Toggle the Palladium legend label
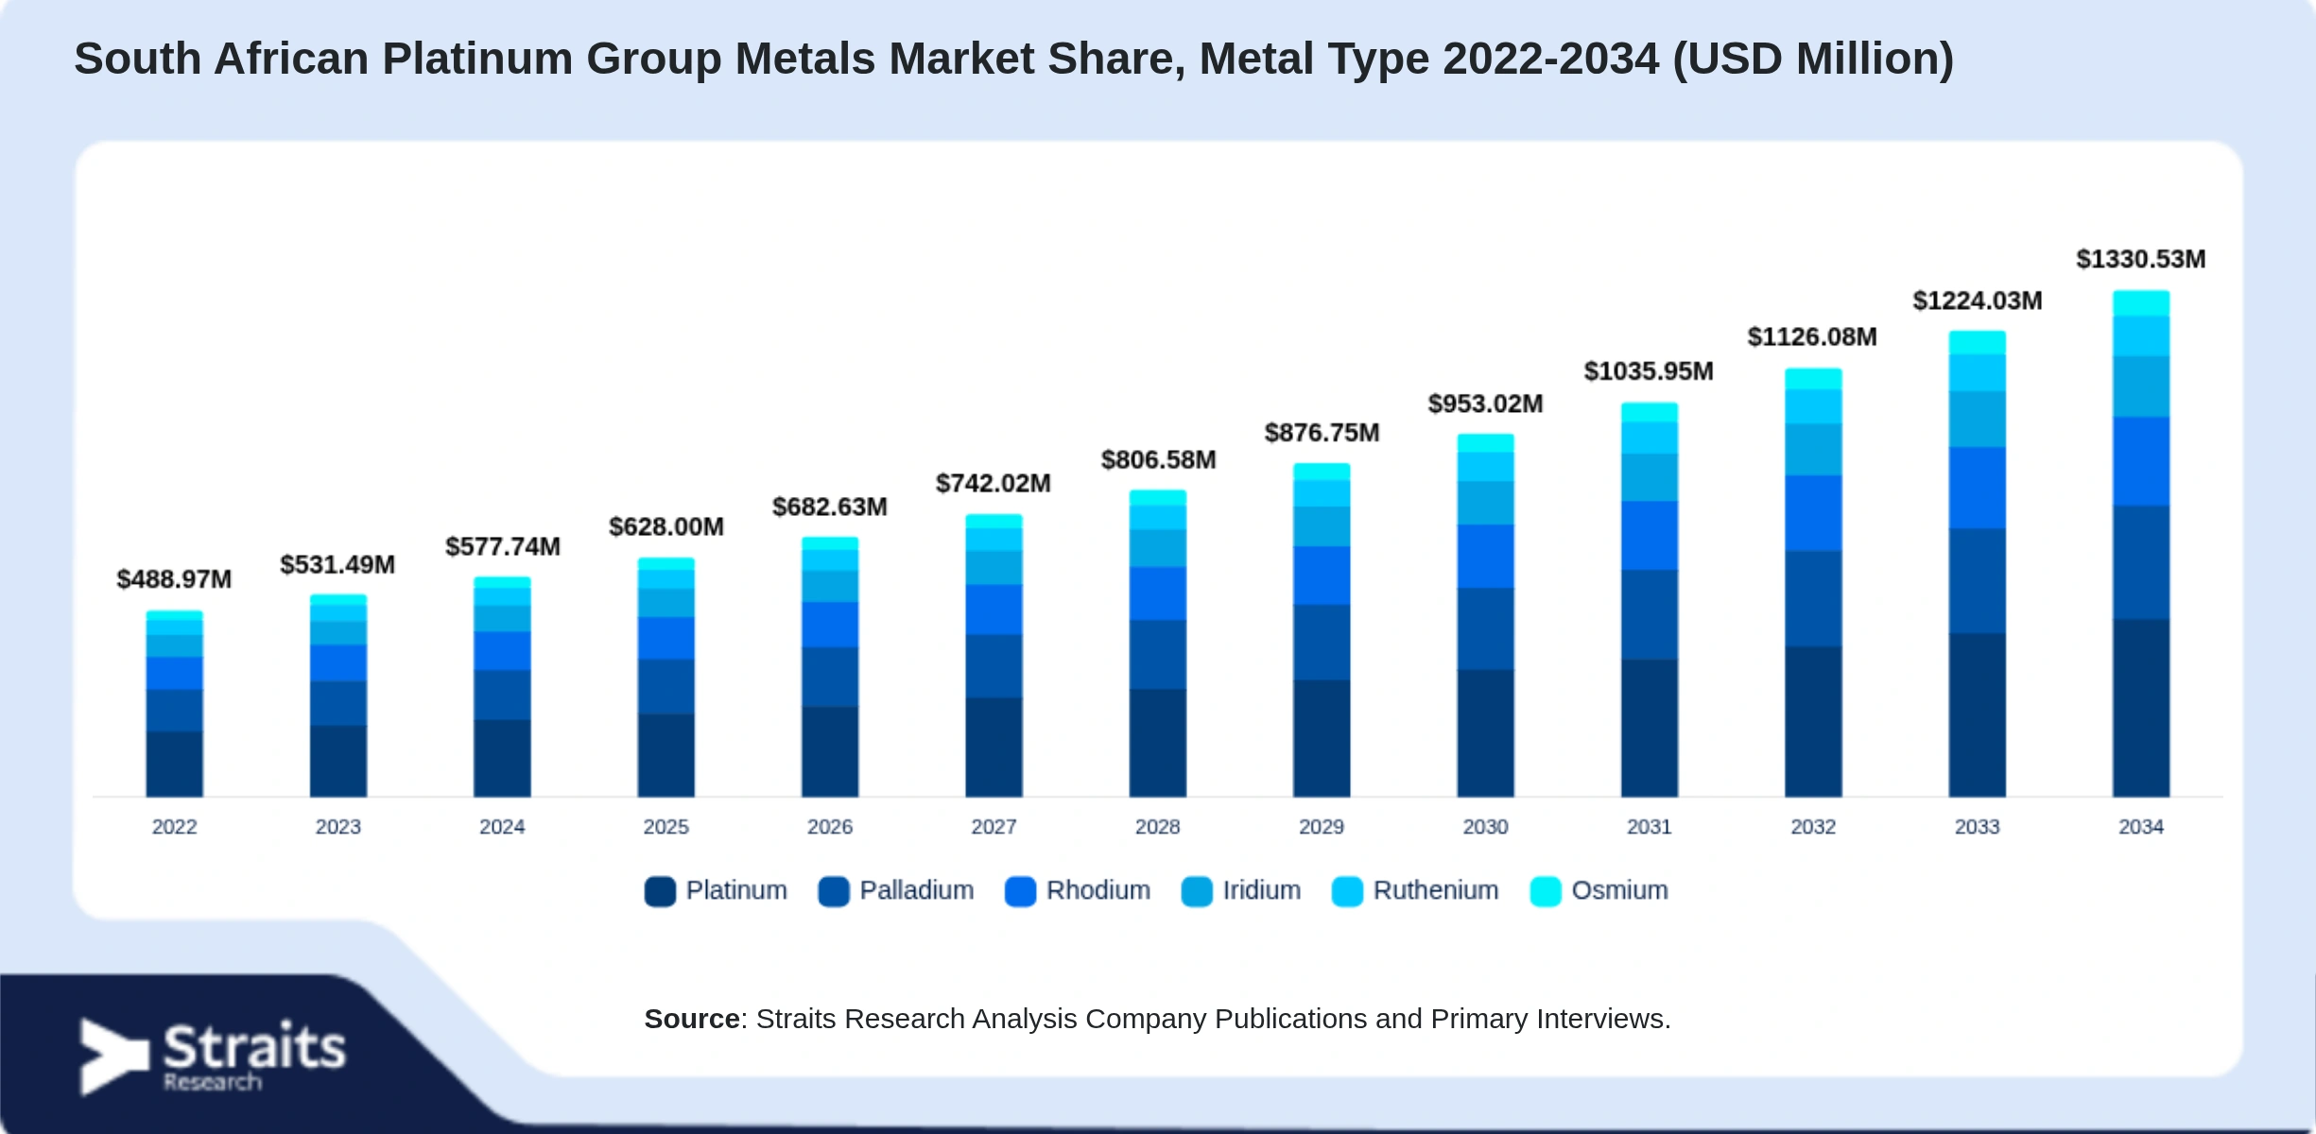 coord(917,890)
